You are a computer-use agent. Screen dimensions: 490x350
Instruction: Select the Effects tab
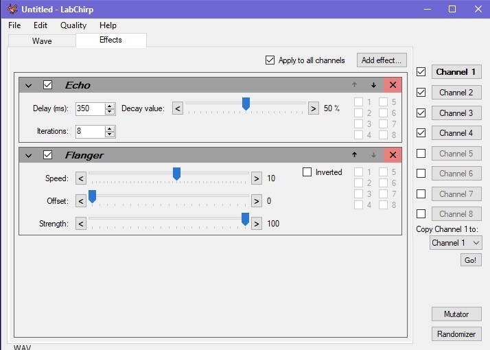point(110,40)
